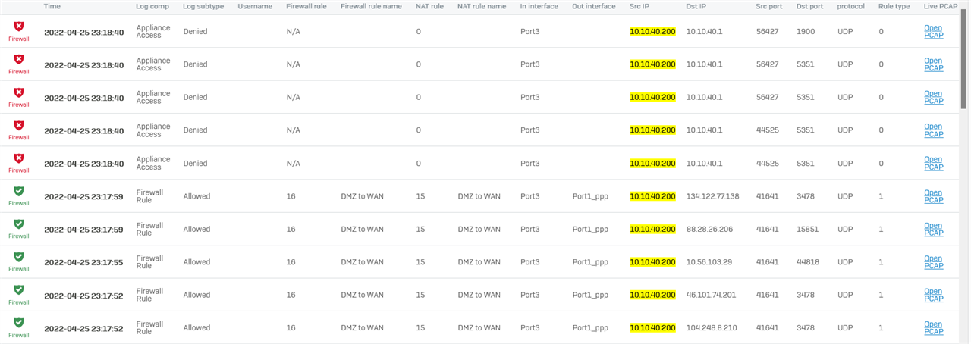Click red Firewall icon in last denied row

click(x=19, y=158)
